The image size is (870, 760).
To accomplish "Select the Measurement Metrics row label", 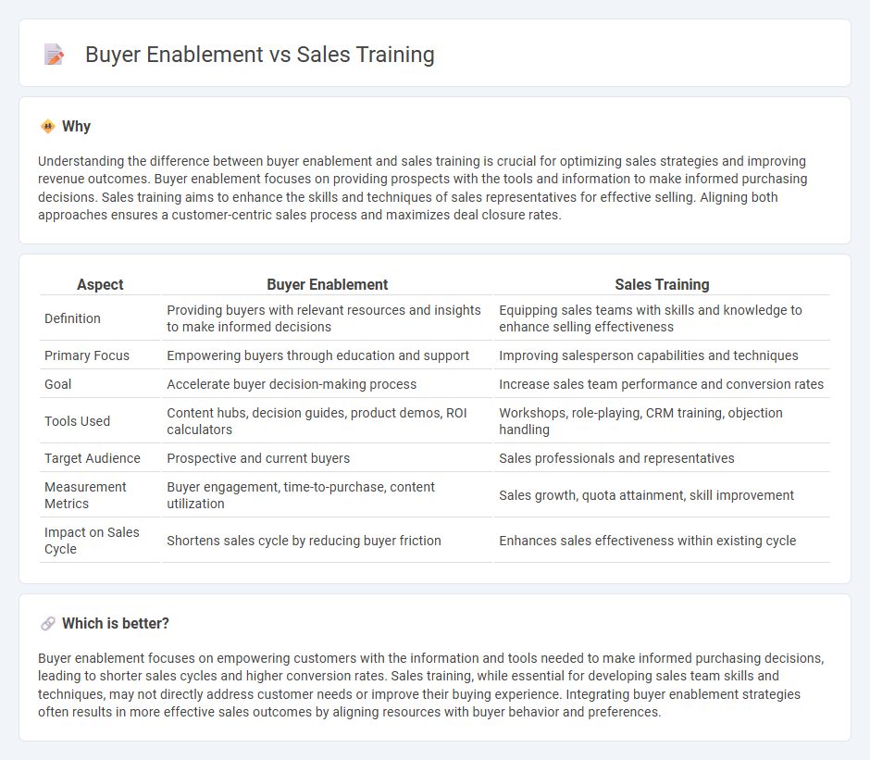I will coord(85,495).
